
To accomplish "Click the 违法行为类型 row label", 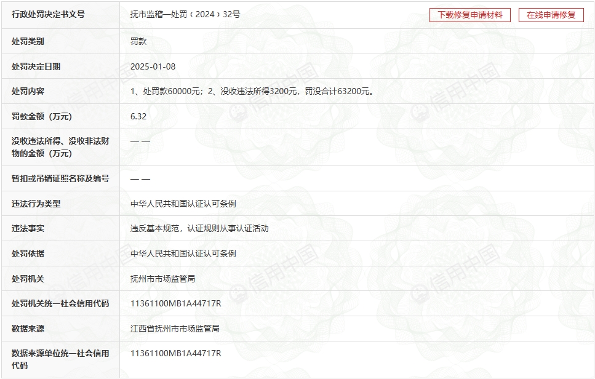I will tap(36, 204).
